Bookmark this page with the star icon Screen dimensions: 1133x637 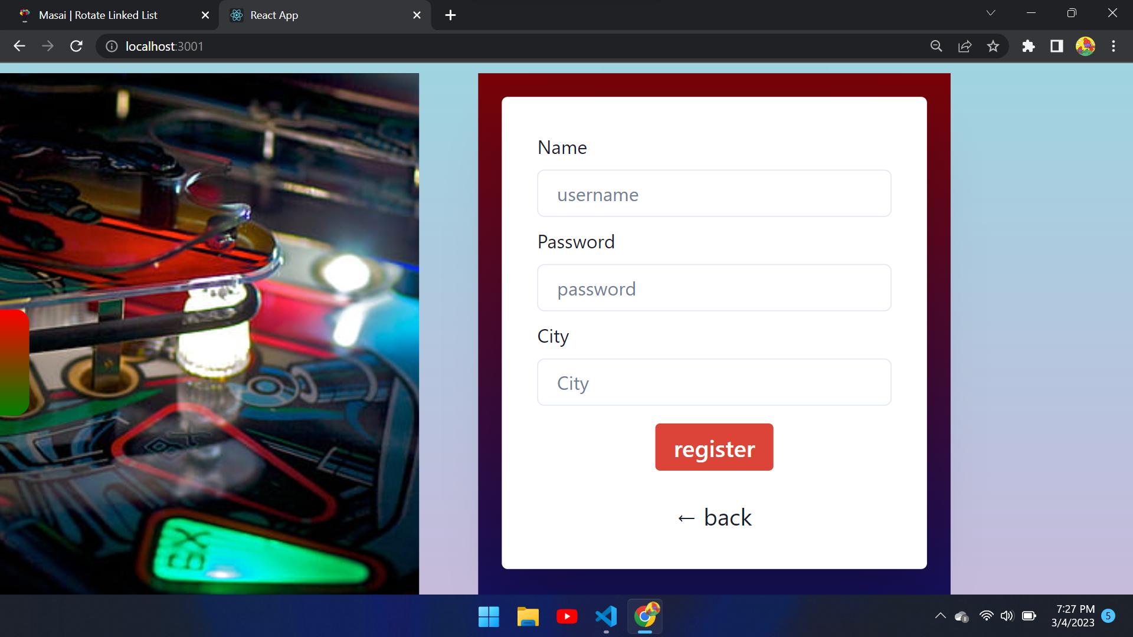(x=993, y=46)
